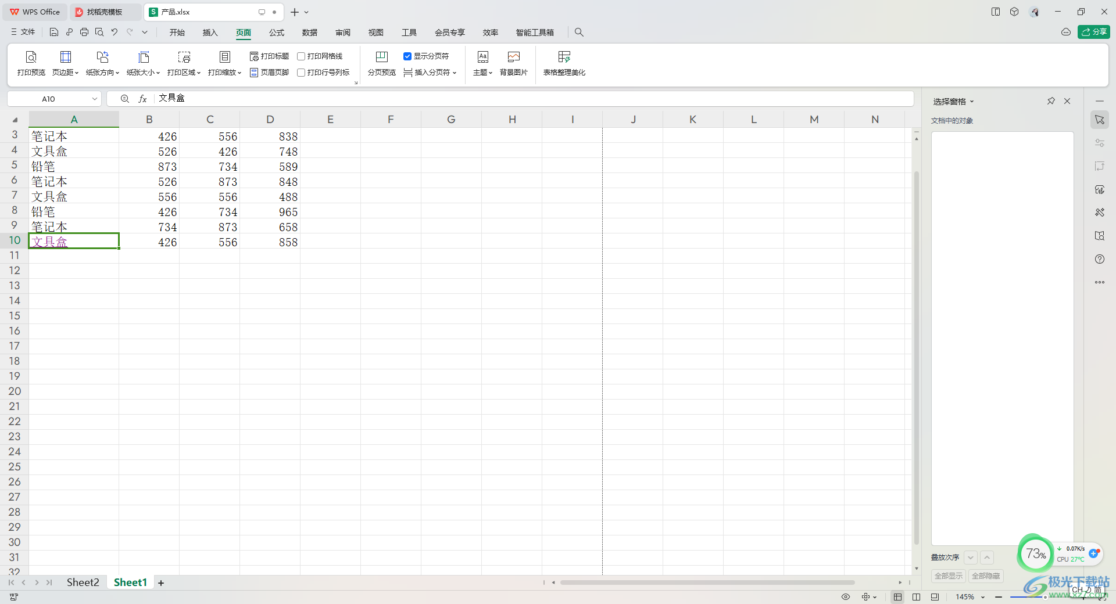Click the print icon in quick access toolbar
This screenshot has height=604, width=1116.
[84, 33]
